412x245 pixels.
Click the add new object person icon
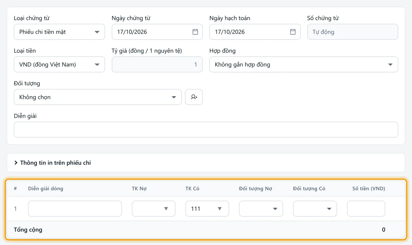click(x=194, y=97)
